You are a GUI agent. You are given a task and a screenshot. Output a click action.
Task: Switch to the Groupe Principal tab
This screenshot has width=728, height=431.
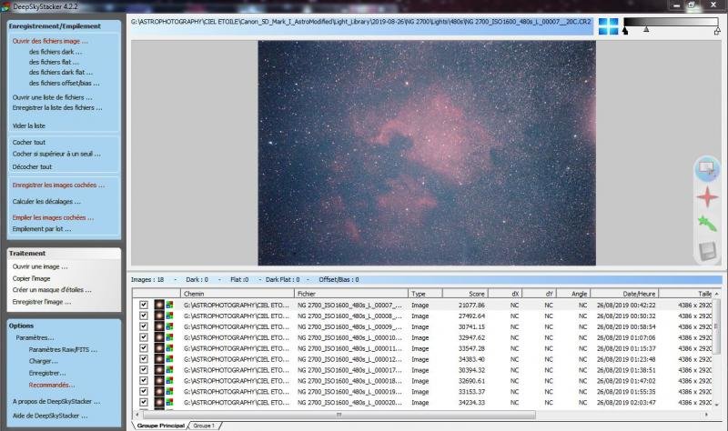pos(161,426)
